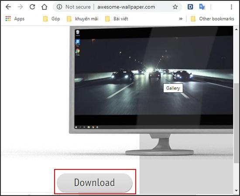Open Chrome's three-dot menu
Image resolution: width=240 pixels, height=196 pixels.
[231, 7]
